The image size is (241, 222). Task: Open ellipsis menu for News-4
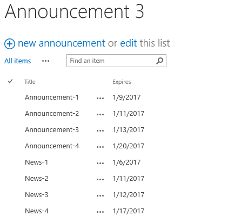pyautogui.click(x=100, y=212)
